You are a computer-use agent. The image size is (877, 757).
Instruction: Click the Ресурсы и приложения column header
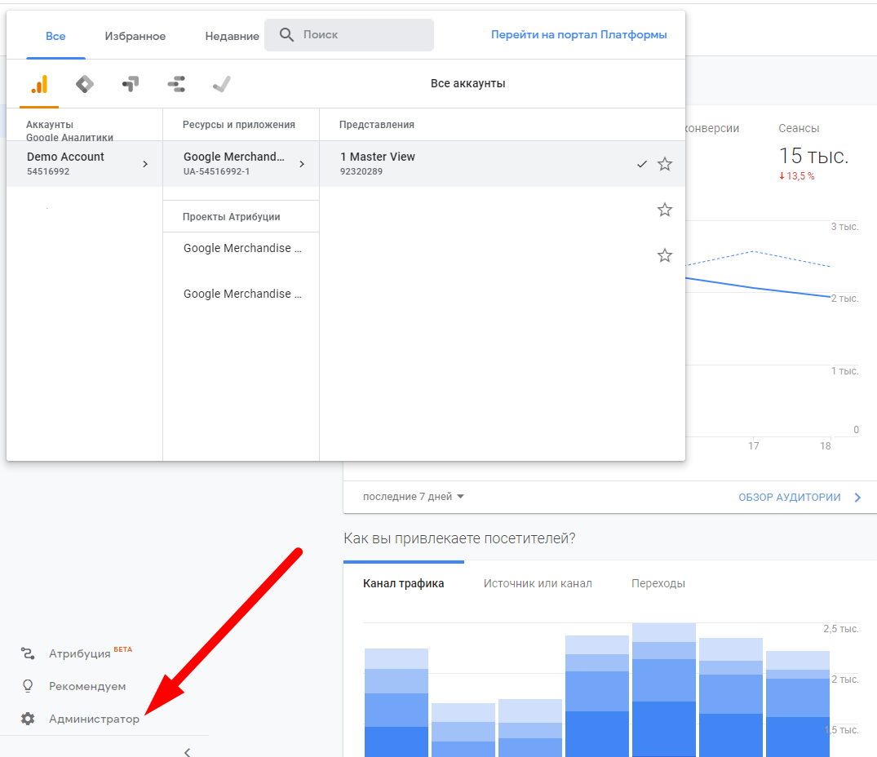click(x=239, y=125)
